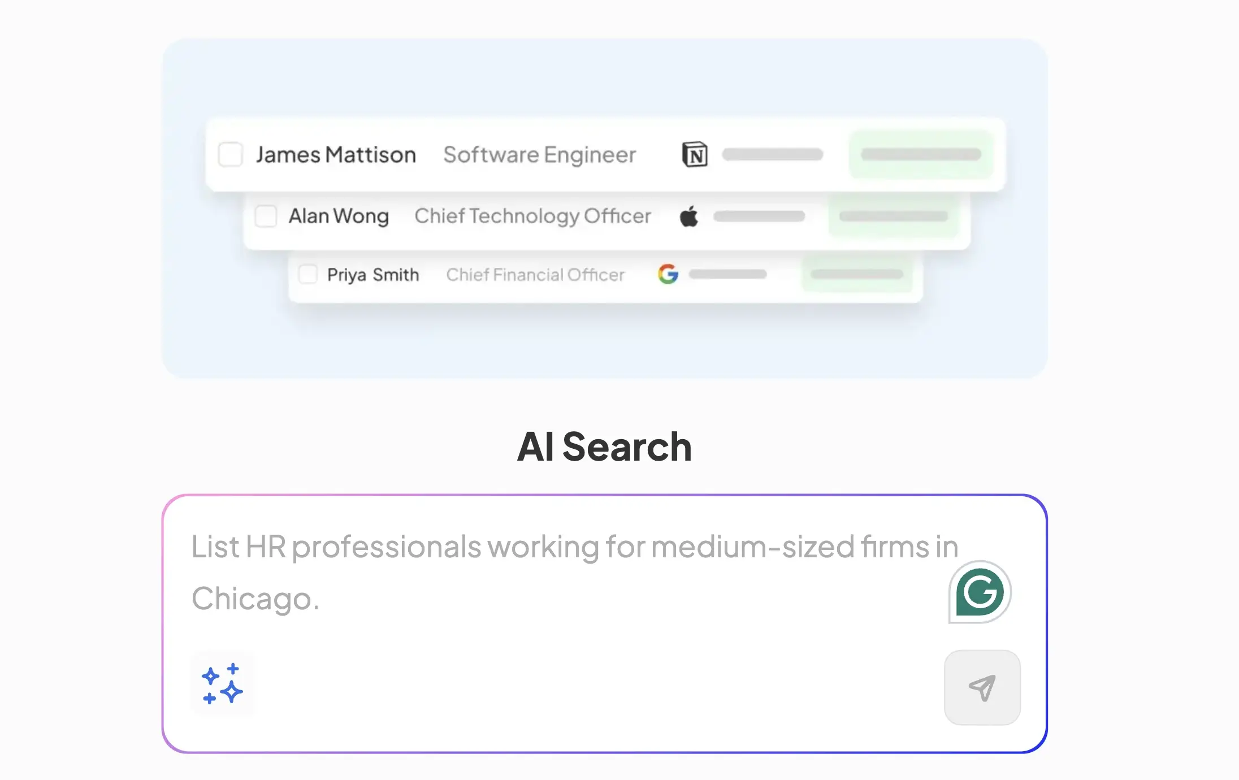Click the Software Engineer job title
The image size is (1239, 780).
[540, 155]
